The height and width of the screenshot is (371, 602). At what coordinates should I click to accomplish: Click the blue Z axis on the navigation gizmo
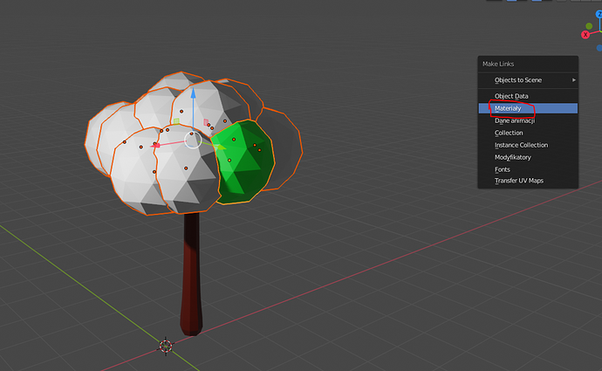599,14
